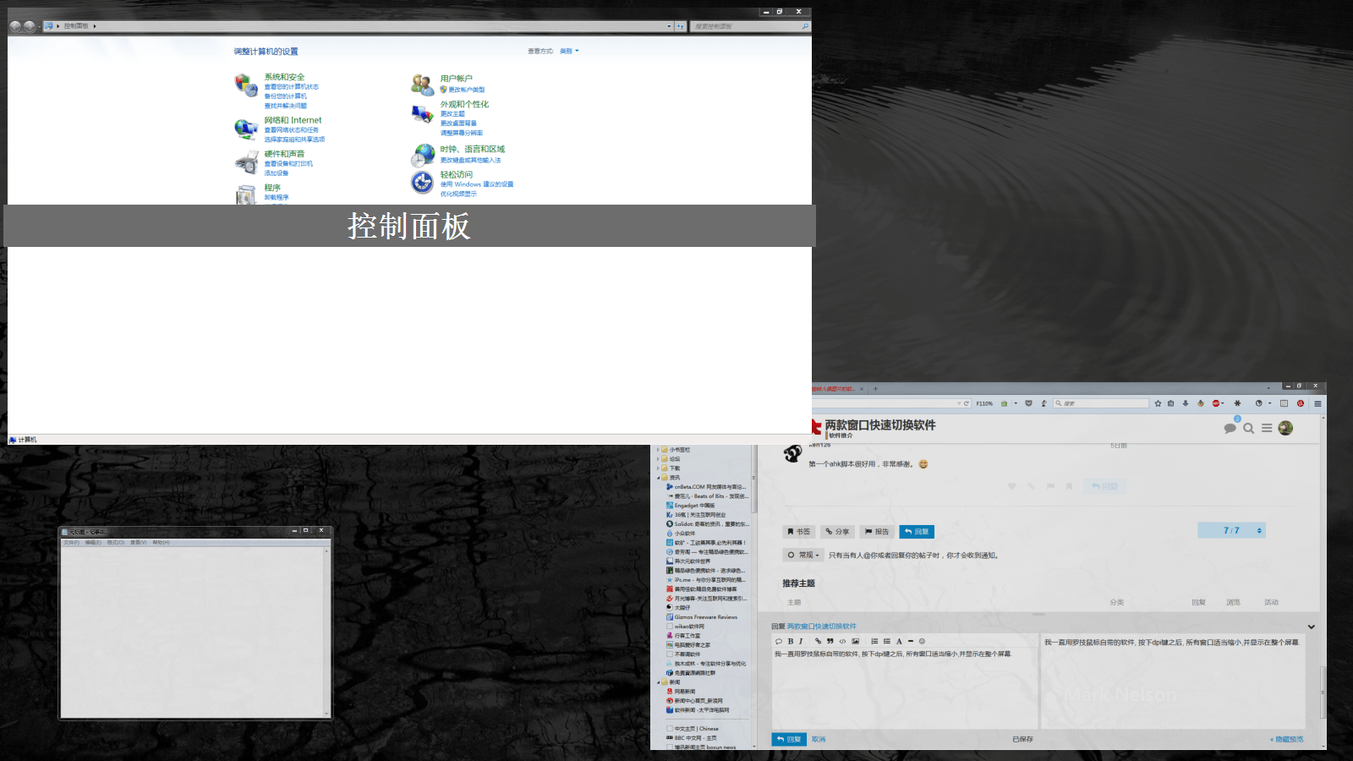1353x761 pixels.
Task: Open the forum hamburger menu icon
Action: pos(1267,429)
